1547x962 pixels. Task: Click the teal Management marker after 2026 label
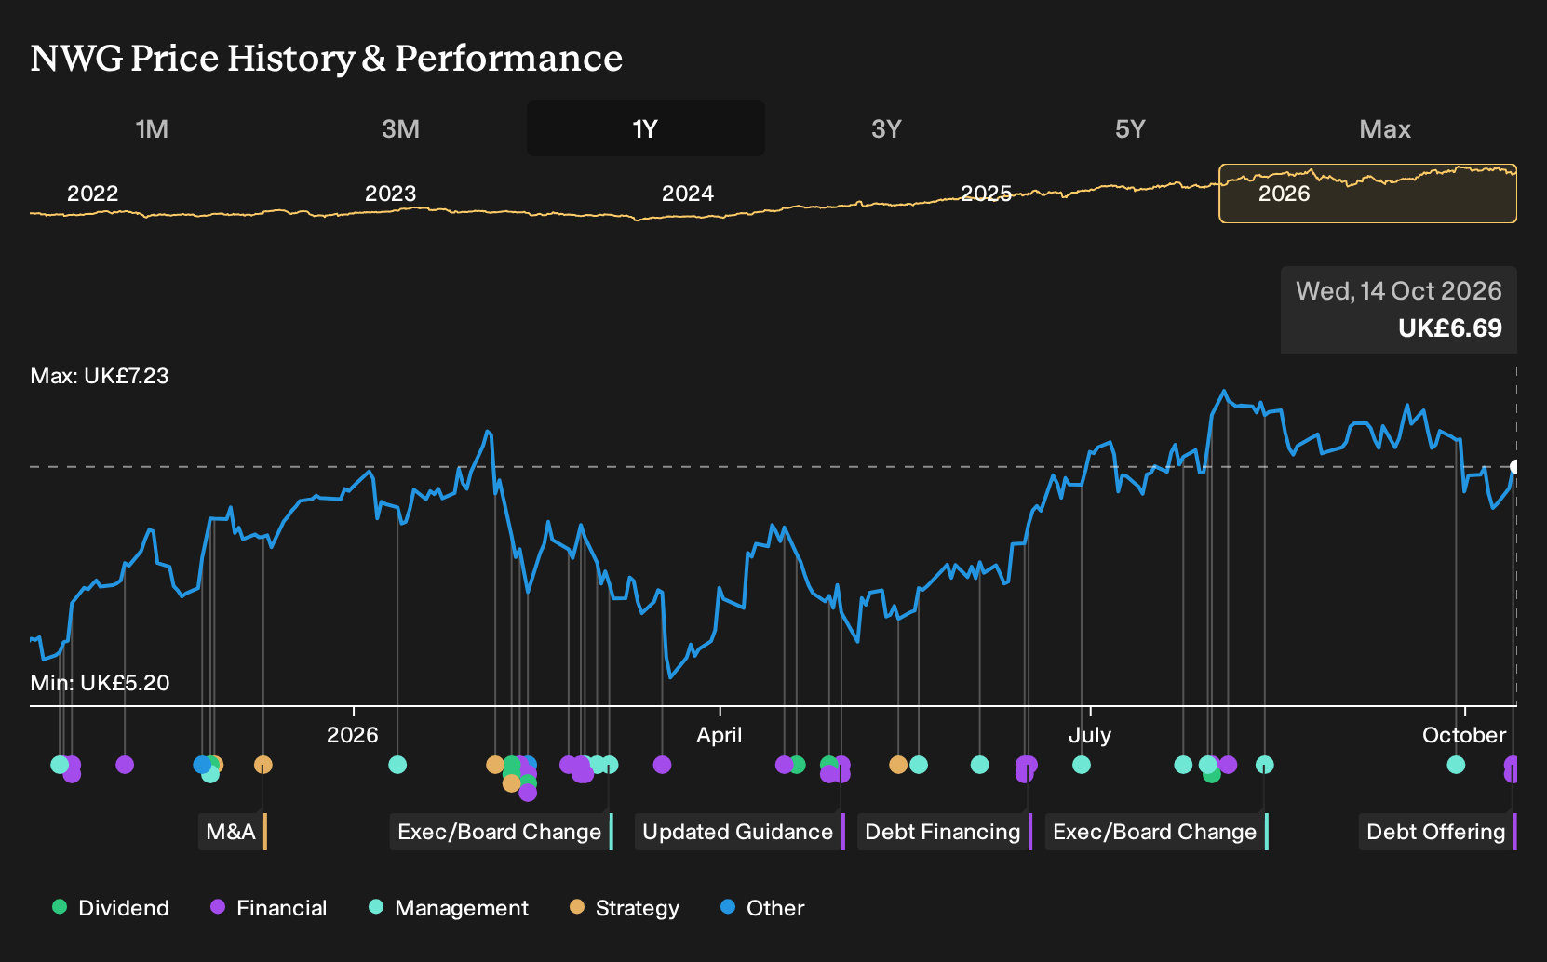pyautogui.click(x=397, y=765)
